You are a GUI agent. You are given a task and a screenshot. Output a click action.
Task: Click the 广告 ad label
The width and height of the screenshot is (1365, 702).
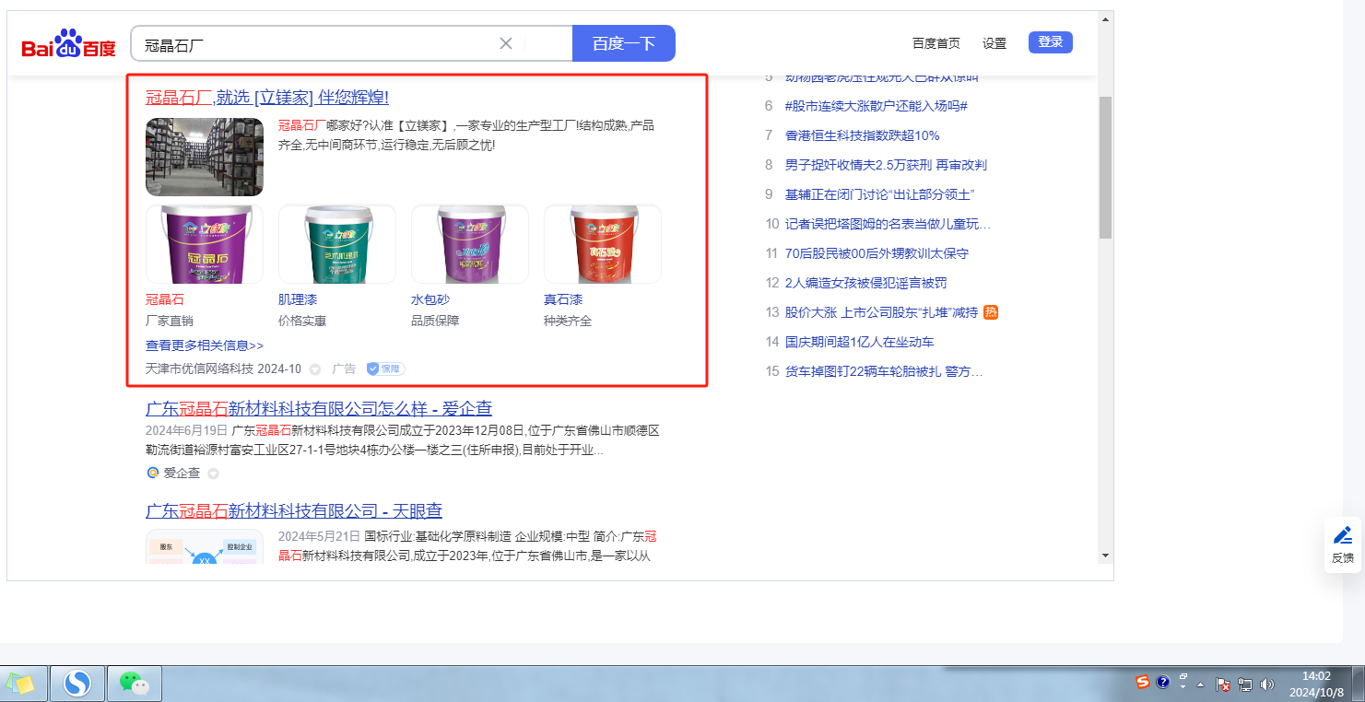(344, 369)
